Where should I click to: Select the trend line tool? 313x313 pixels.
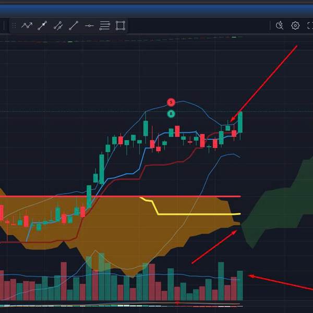pyautogui.click(x=74, y=26)
